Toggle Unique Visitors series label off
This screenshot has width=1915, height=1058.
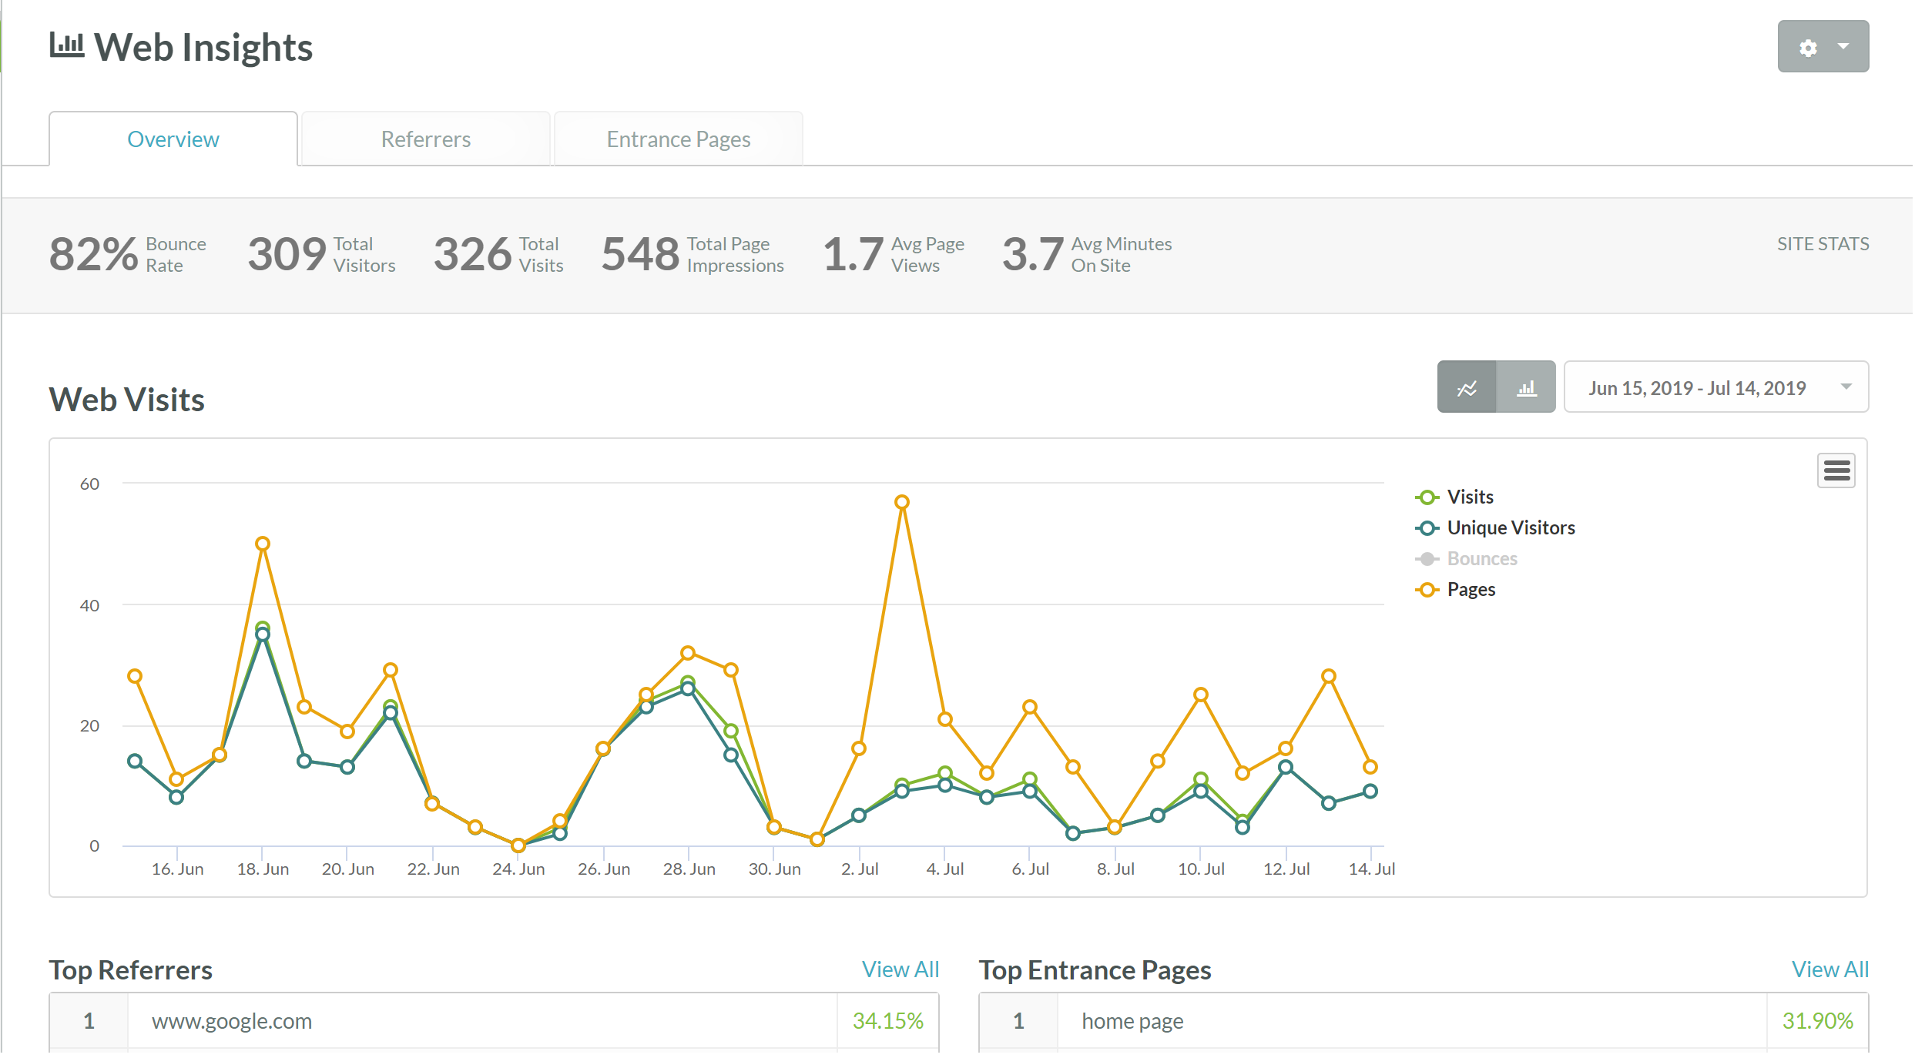click(1511, 528)
